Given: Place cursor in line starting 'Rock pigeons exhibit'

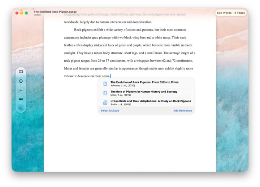Looking at the screenshot, I should [130, 30].
